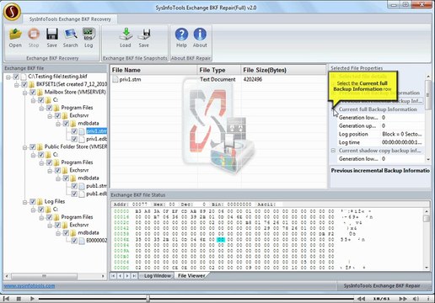Toggle the priv1.edb checkbox
This screenshot has height=303, width=435.
coord(74,139)
